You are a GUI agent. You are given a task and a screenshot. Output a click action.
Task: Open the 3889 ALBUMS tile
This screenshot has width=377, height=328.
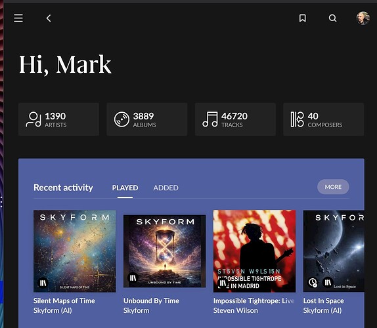coord(147,119)
